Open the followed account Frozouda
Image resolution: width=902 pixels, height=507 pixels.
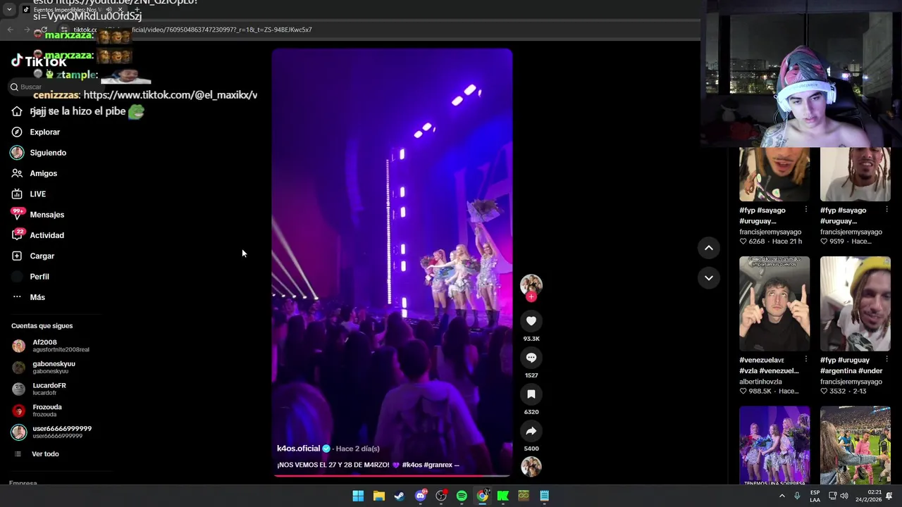37,411
